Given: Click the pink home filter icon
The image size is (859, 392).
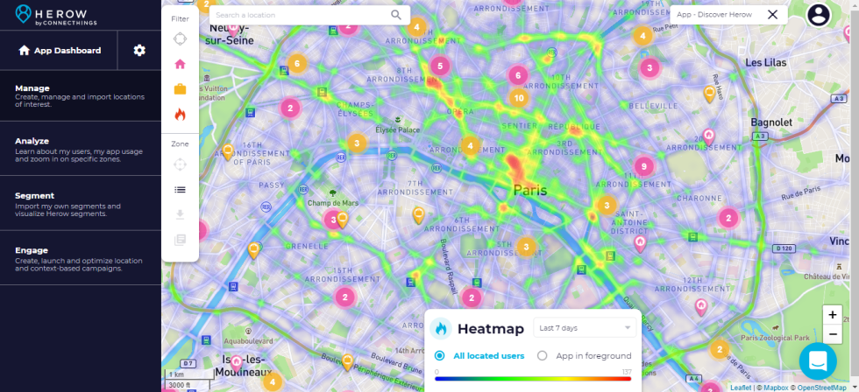Looking at the screenshot, I should [x=180, y=64].
